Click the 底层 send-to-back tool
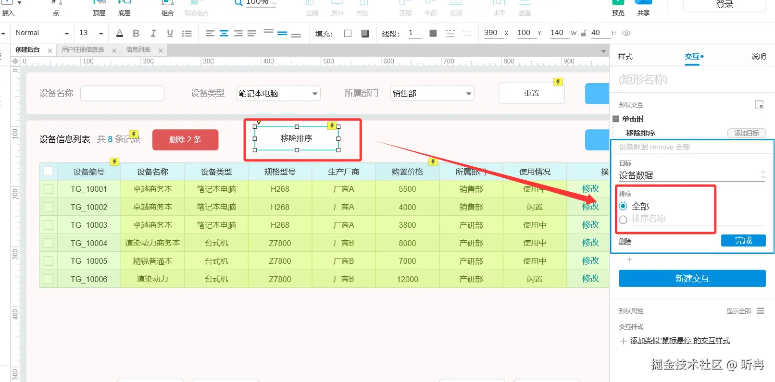The width and height of the screenshot is (775, 382). pos(125,8)
